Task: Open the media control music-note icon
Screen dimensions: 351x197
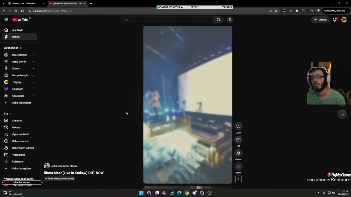Action: (x=312, y=11)
